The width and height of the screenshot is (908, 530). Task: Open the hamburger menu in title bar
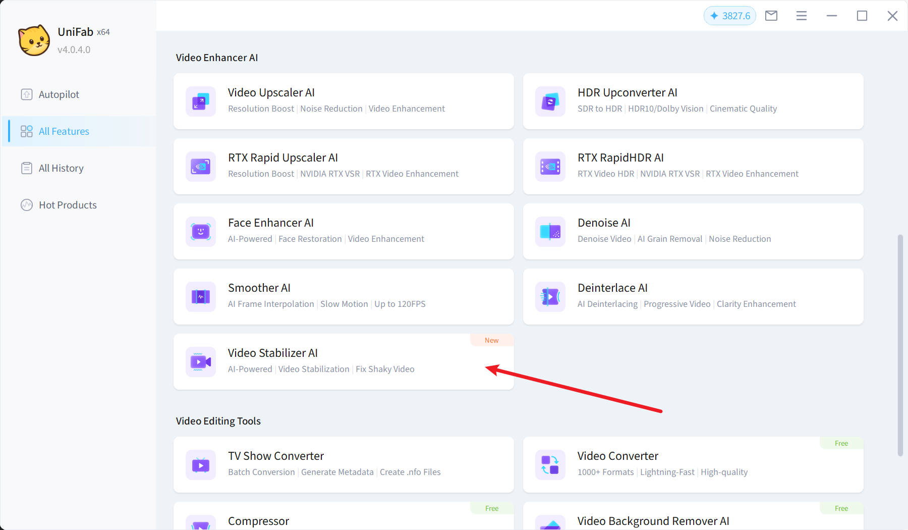point(801,16)
